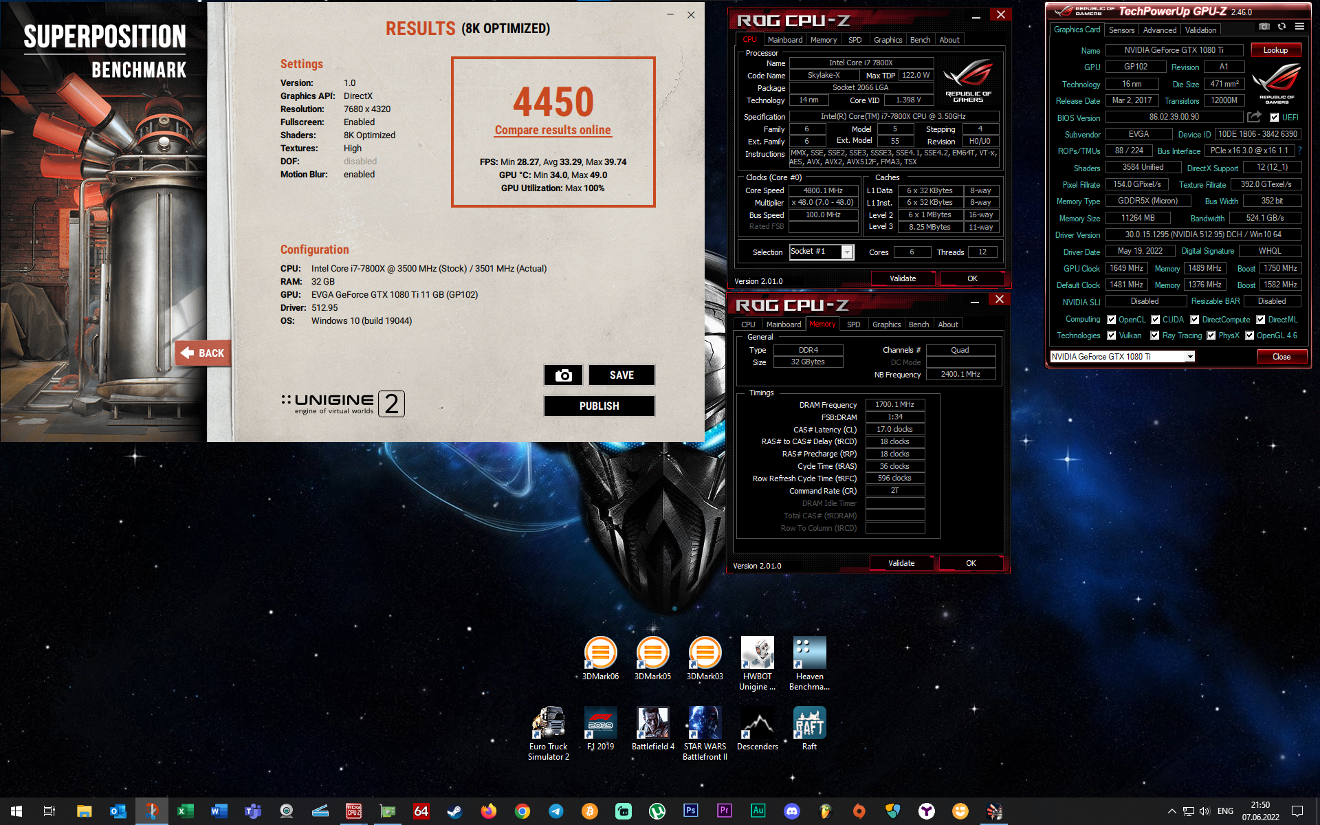Image resolution: width=1320 pixels, height=825 pixels.
Task: Open Mainboard tab in upper CPU-Z window
Action: [x=784, y=40]
